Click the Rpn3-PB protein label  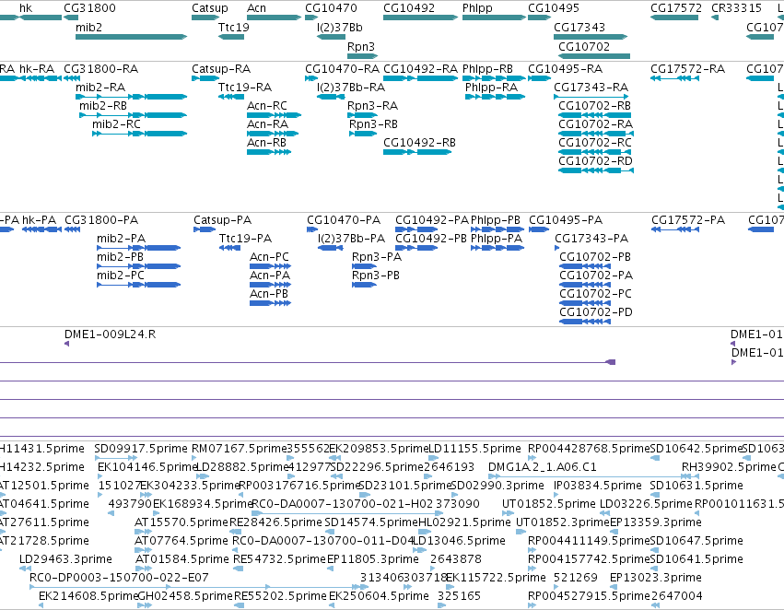coord(376,276)
